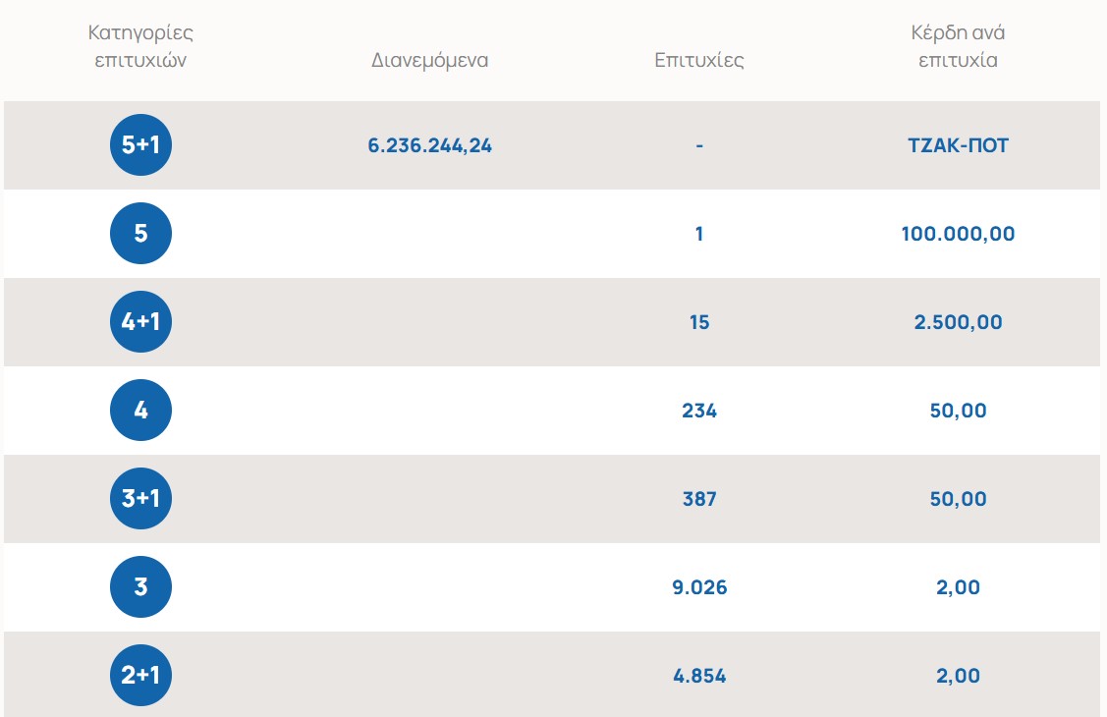The image size is (1107, 717).
Task: Select the 6.236.244,24 jackpot amount
Action: tap(430, 145)
